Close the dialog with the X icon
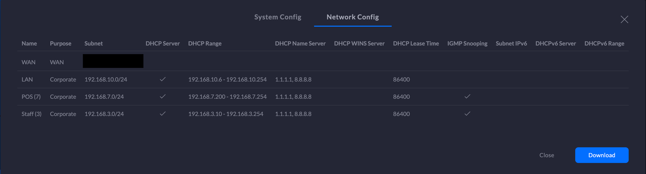 coord(624,19)
